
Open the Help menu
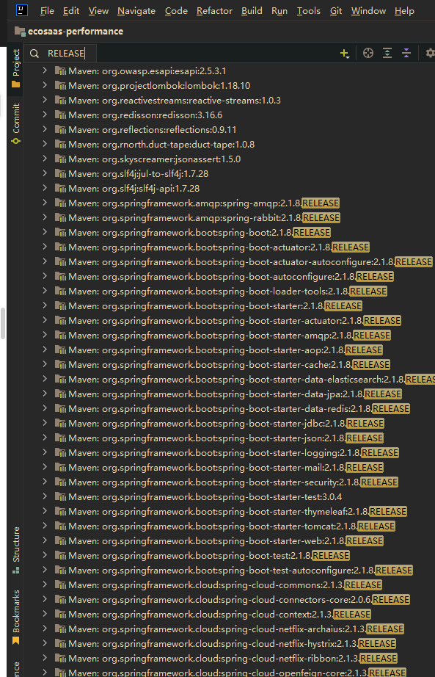click(404, 11)
